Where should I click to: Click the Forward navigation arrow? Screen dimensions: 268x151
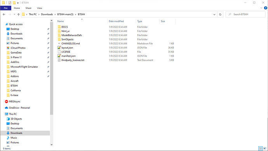click(x=10, y=14)
